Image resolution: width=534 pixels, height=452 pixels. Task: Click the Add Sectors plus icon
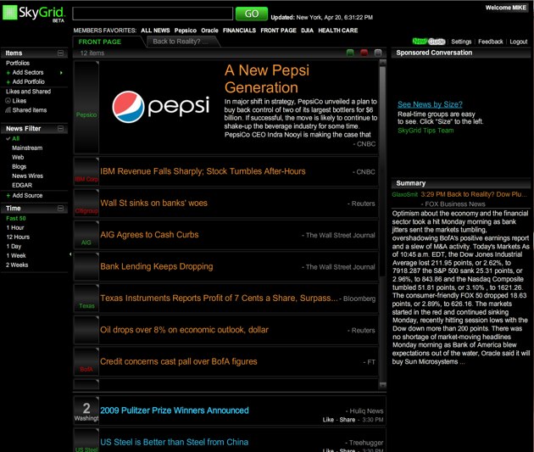[x=8, y=73]
